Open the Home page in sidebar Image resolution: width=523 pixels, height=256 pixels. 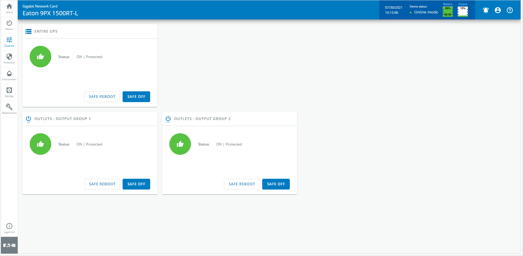[9, 8]
